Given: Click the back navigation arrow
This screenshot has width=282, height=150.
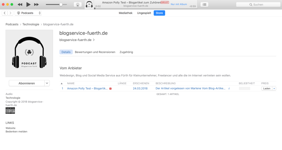Looking at the screenshot, I should tap(4, 13).
